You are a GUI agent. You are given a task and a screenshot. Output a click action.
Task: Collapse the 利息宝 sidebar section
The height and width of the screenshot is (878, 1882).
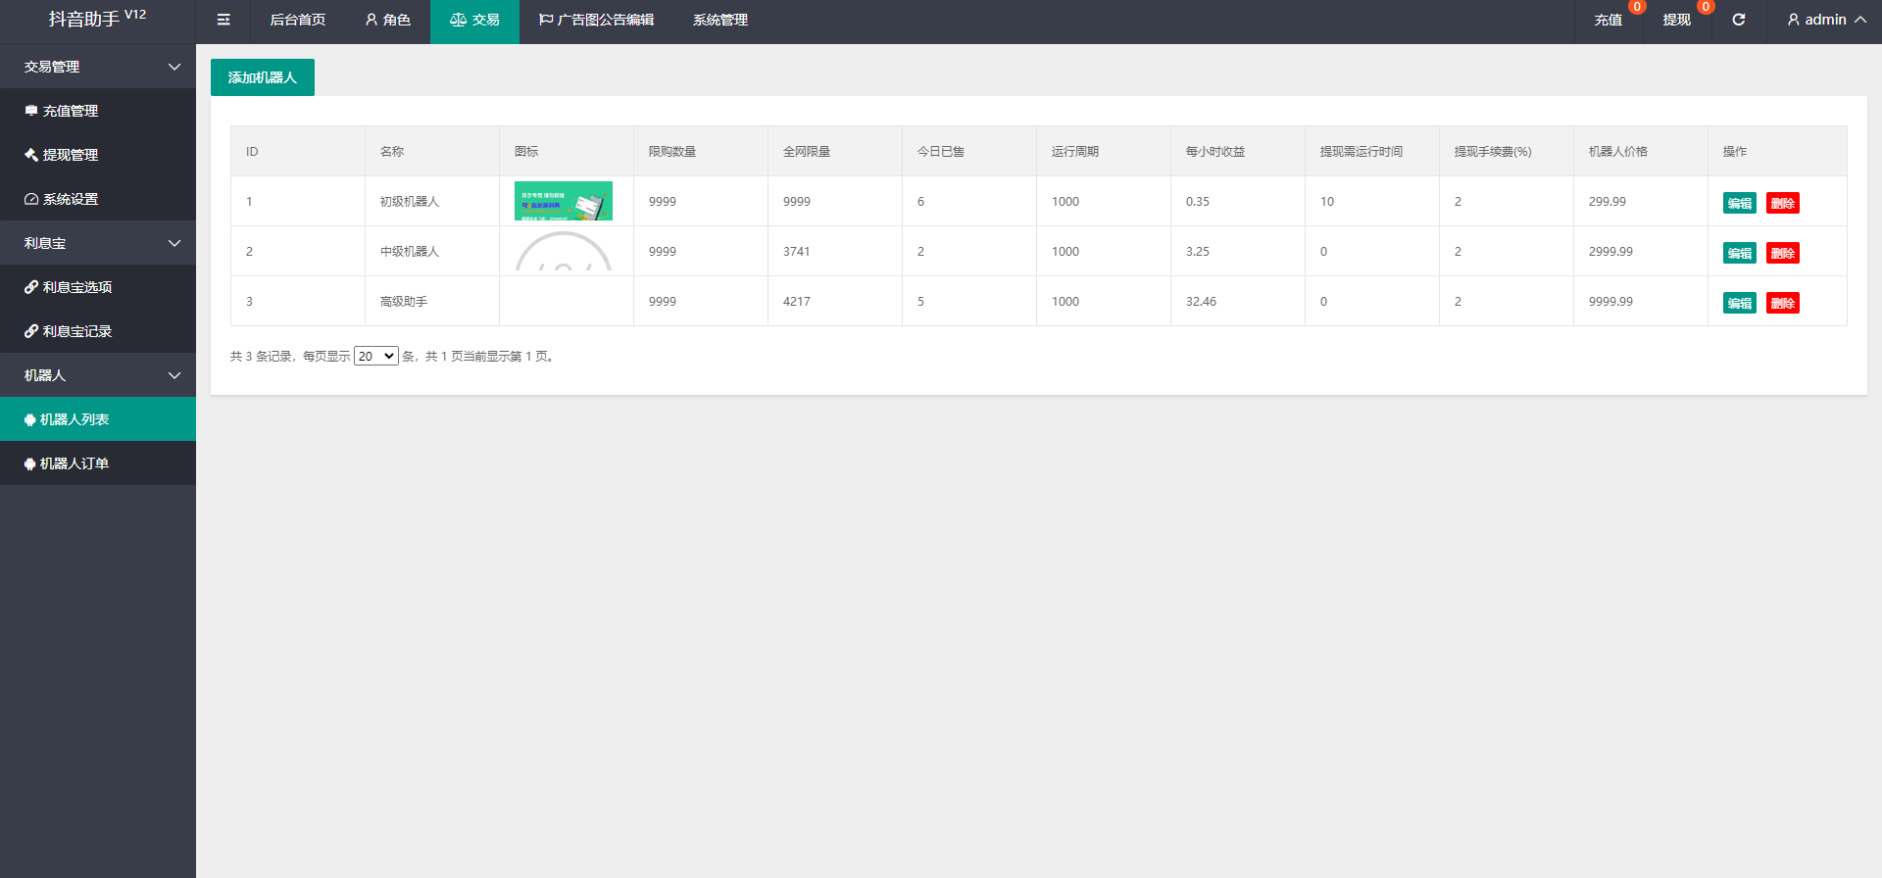tap(98, 243)
